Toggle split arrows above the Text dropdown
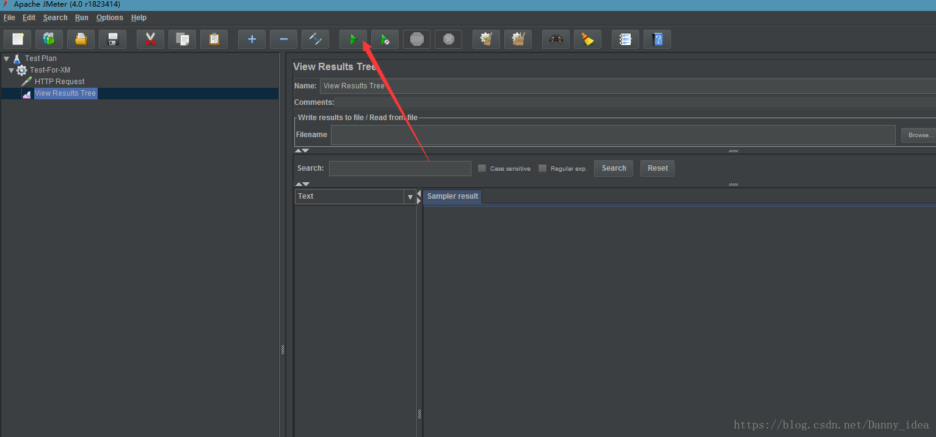The image size is (936, 437). pos(302,184)
